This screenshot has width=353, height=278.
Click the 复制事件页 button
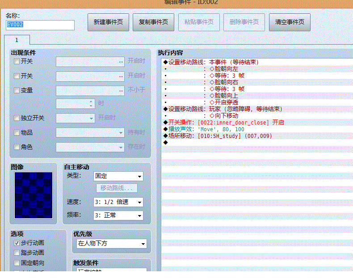[153, 22]
